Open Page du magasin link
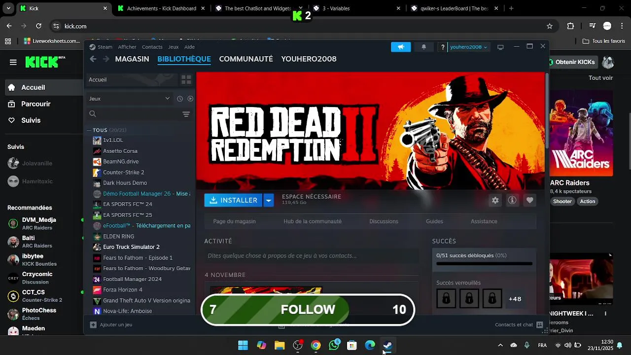This screenshot has width=631, height=355. coord(234,221)
